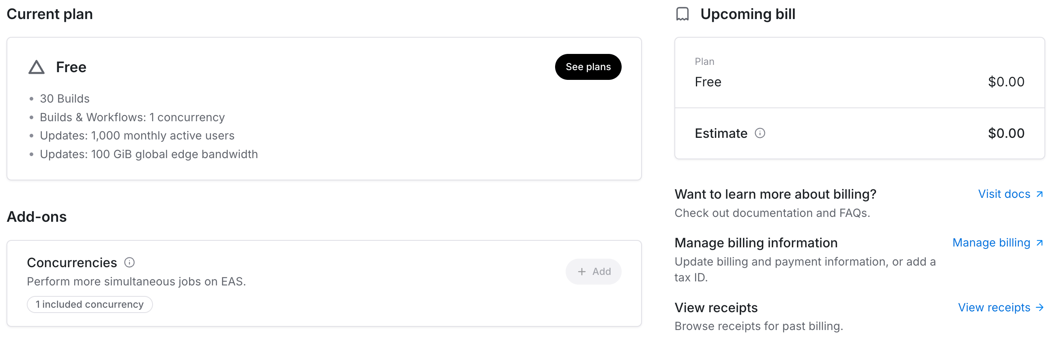Screen dimensions: 1055x343
Task: Click the Upcoming bill receipt icon
Action: [683, 14]
